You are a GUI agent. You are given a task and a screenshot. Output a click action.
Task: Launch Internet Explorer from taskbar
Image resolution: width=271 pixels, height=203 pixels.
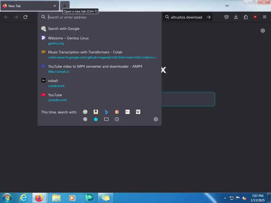24,198
